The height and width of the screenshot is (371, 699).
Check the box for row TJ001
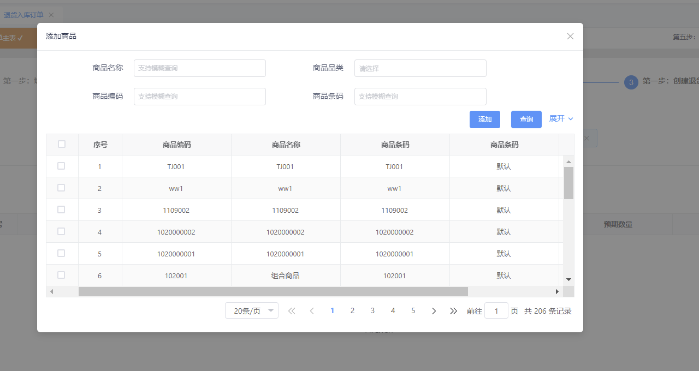[61, 166]
